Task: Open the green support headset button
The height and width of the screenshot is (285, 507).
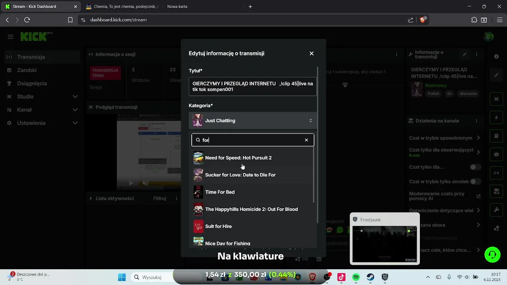Action: point(492,255)
